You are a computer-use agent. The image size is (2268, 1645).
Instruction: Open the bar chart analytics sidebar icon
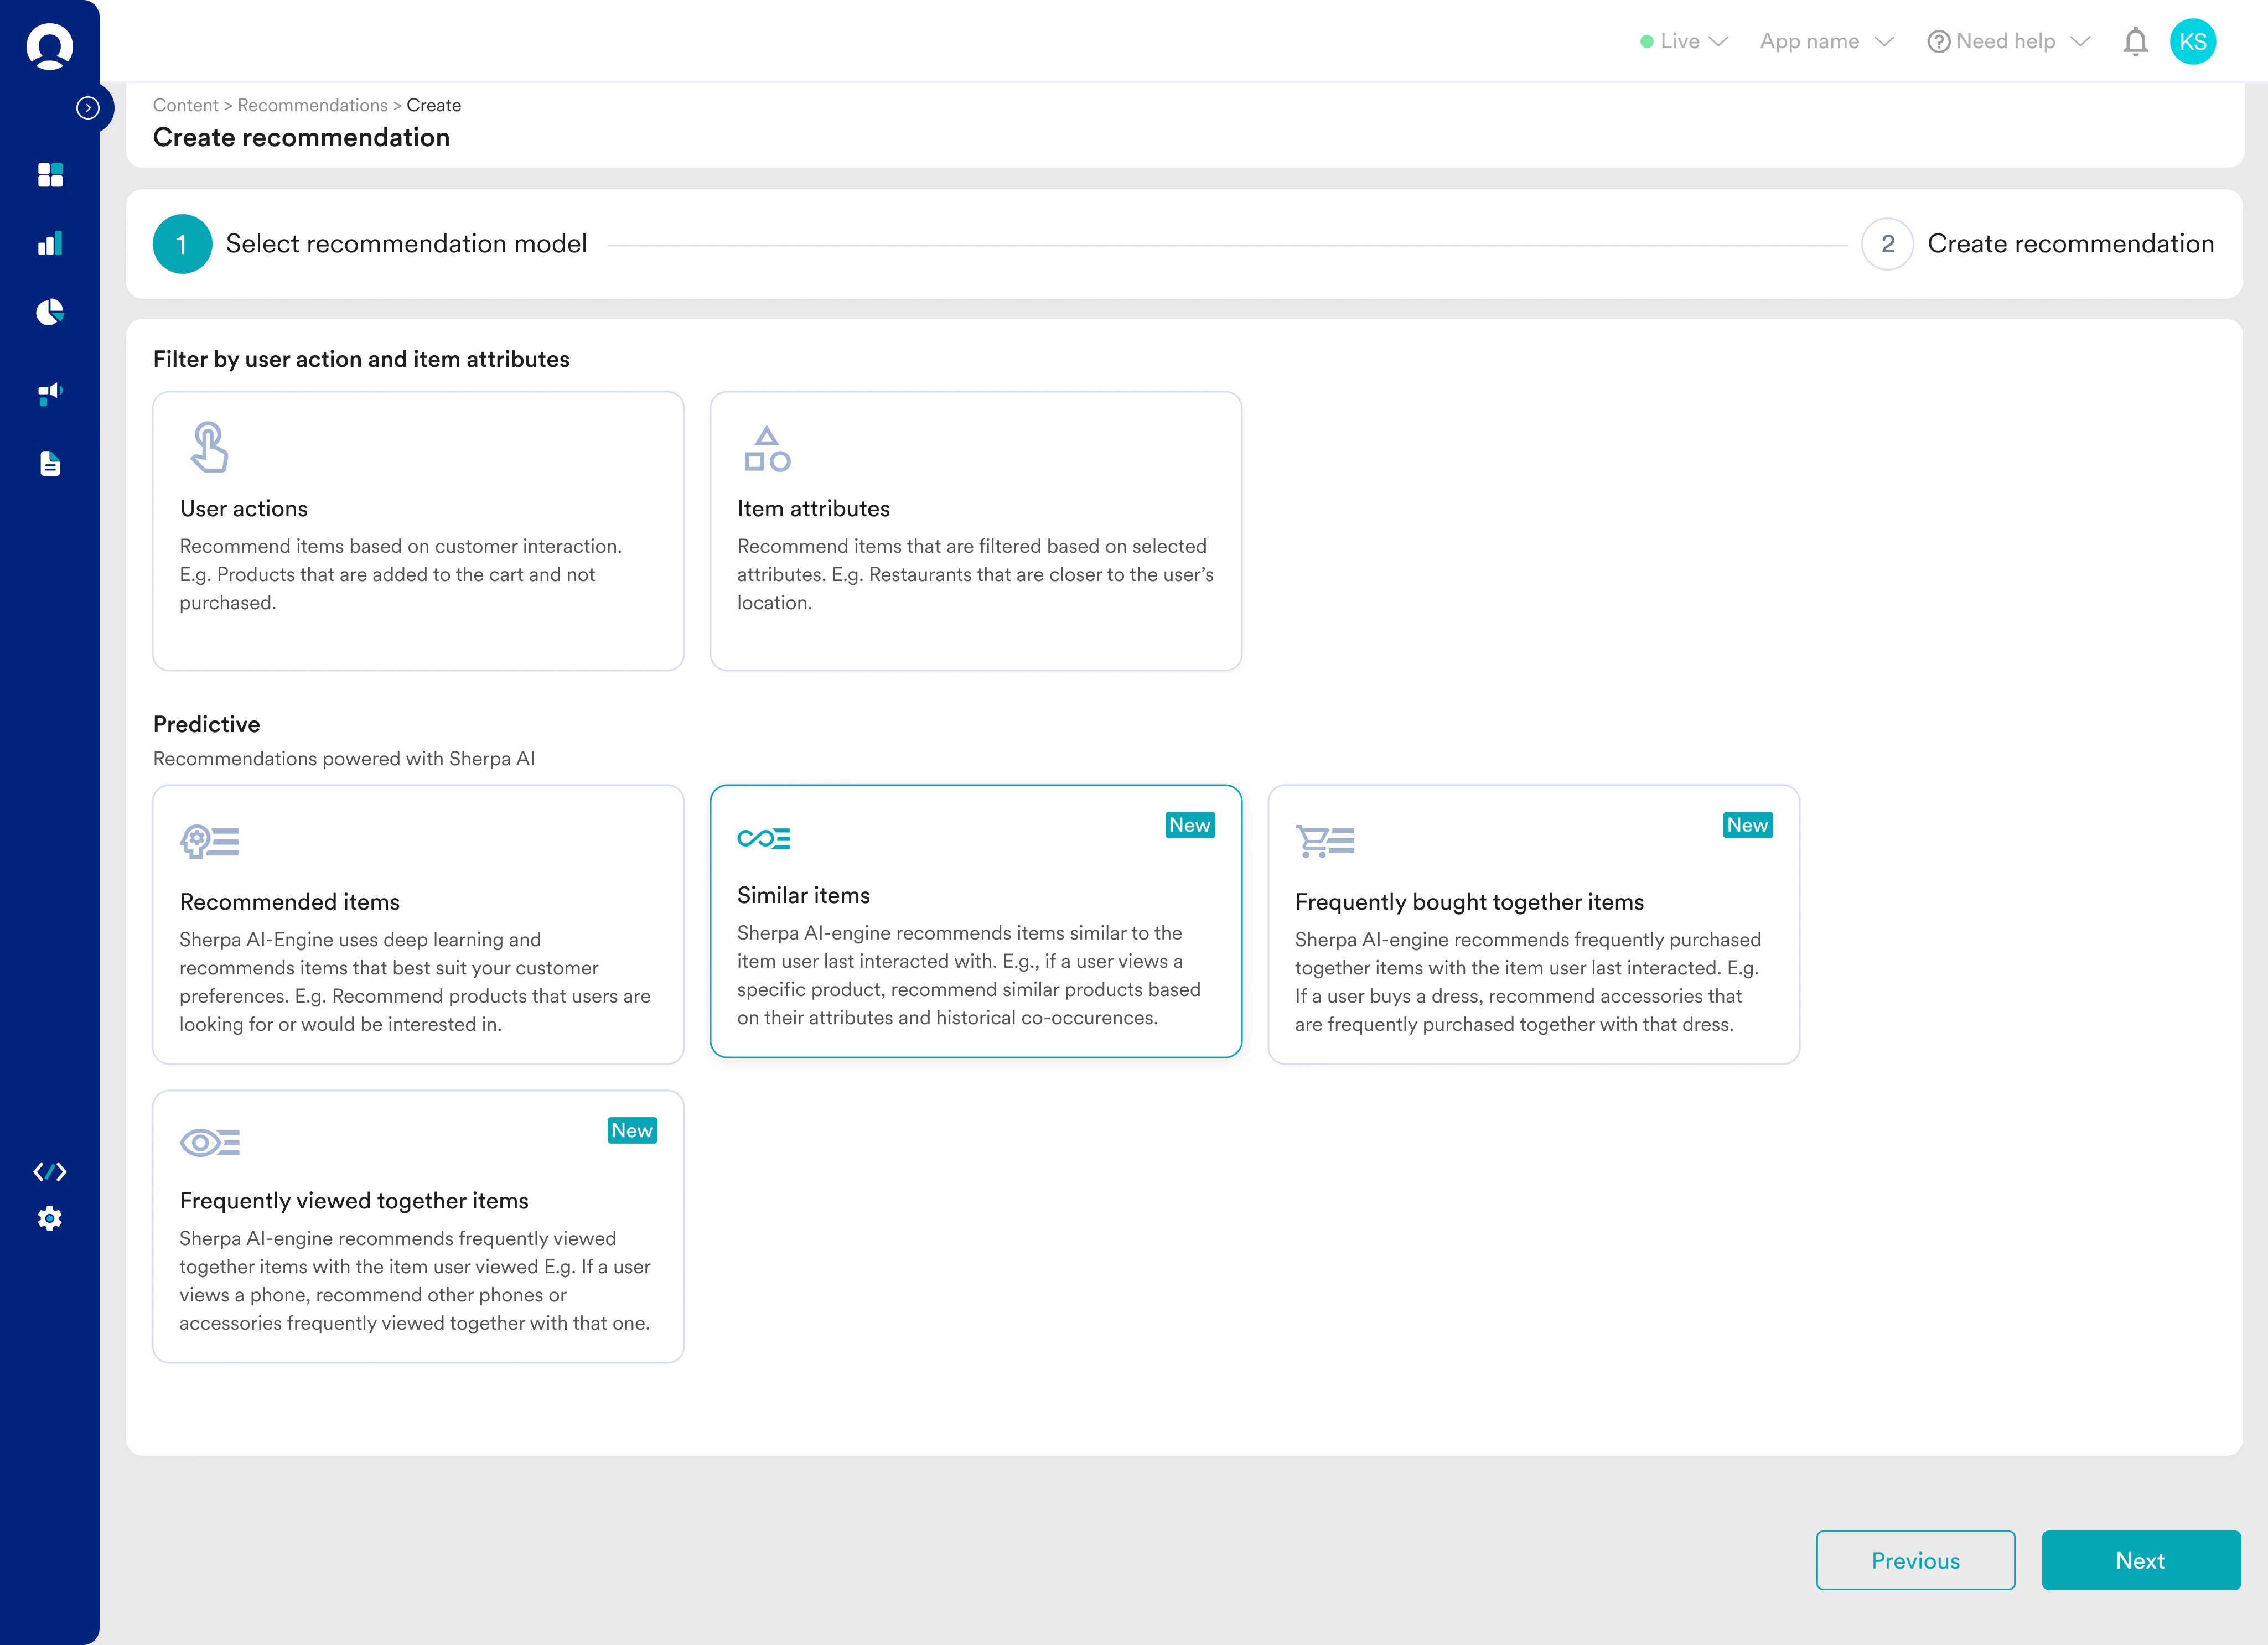50,244
